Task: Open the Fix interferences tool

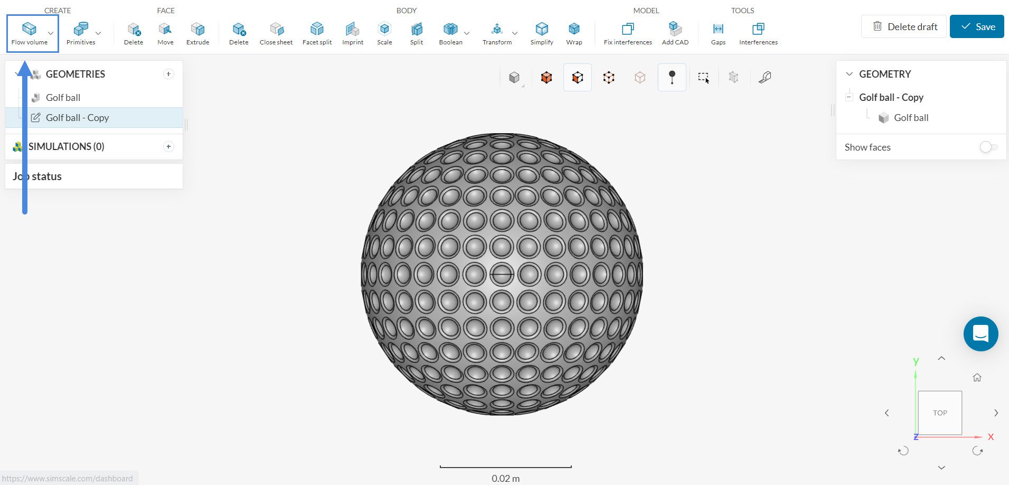Action: 627,33
